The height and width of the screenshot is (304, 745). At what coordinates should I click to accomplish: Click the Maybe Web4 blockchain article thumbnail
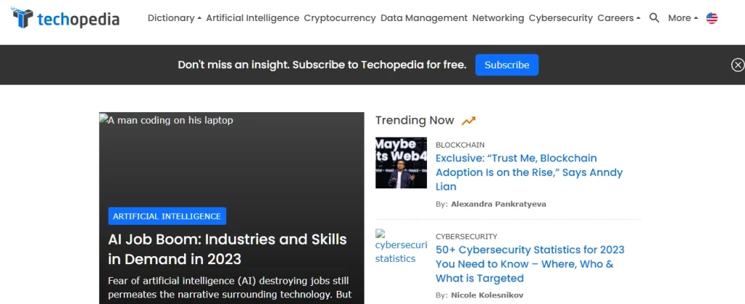(401, 163)
